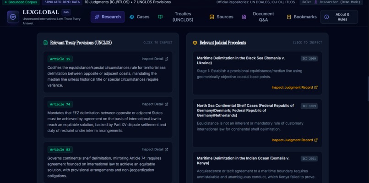
Task: Click the external-link icon on Romania v. Ukraine record
Action: 316,88
